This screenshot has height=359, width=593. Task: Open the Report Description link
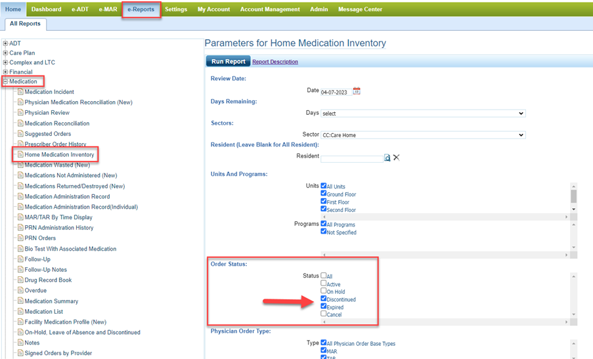[x=275, y=62]
